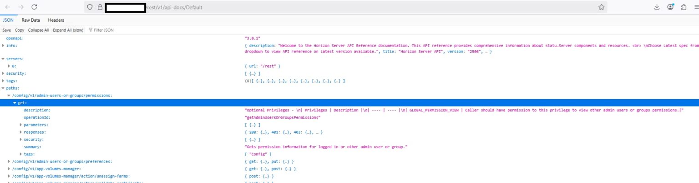The width and height of the screenshot is (699, 183).
Task: Open the Firefox account icon
Action: (x=670, y=7)
